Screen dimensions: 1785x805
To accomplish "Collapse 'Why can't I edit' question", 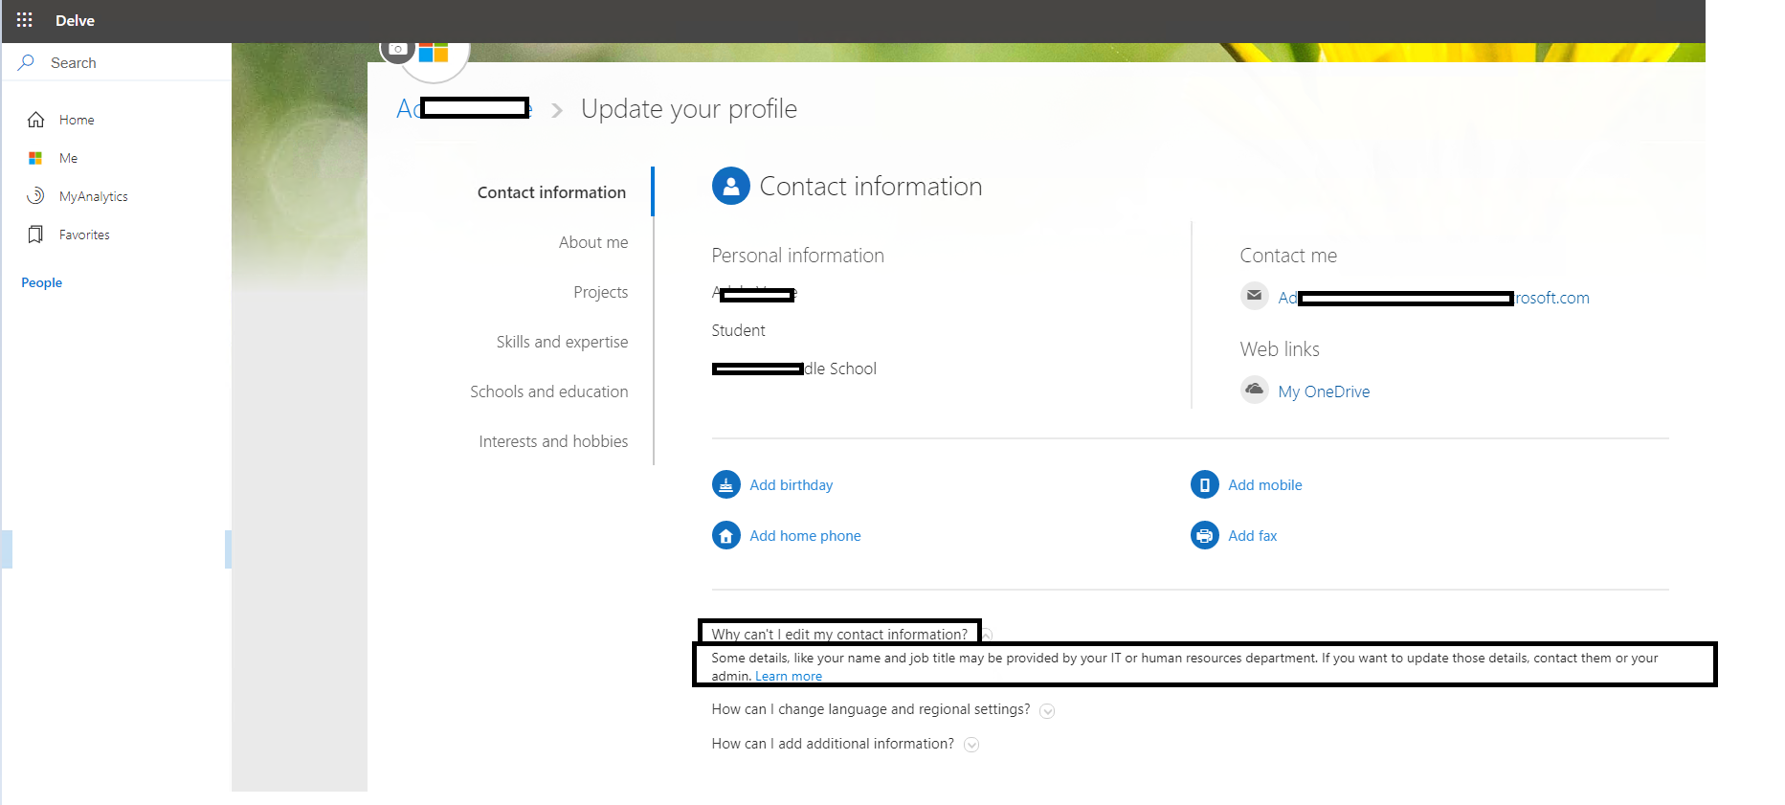I will tap(987, 635).
